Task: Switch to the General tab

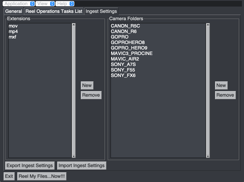Action: (14, 12)
